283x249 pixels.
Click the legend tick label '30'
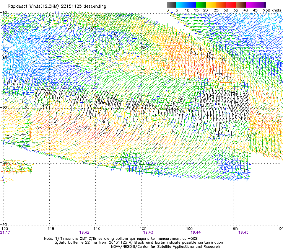pos(226,10)
